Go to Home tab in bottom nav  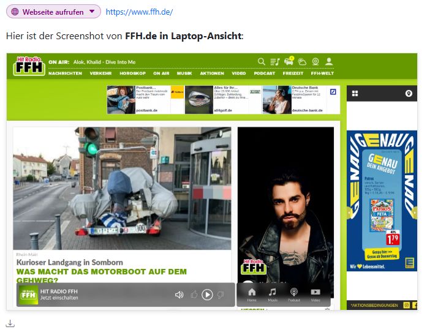tap(252, 295)
